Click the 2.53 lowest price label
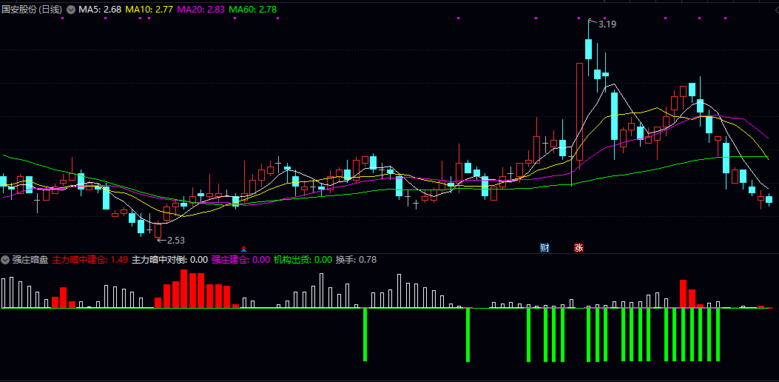Screen dimensions: 779x382 pos(175,241)
